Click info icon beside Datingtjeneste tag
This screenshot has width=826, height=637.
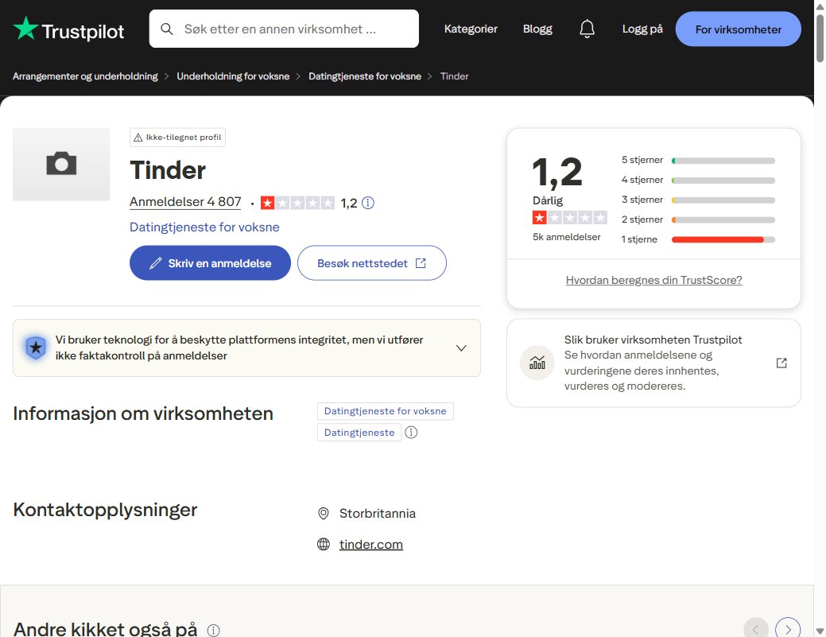[x=411, y=433]
